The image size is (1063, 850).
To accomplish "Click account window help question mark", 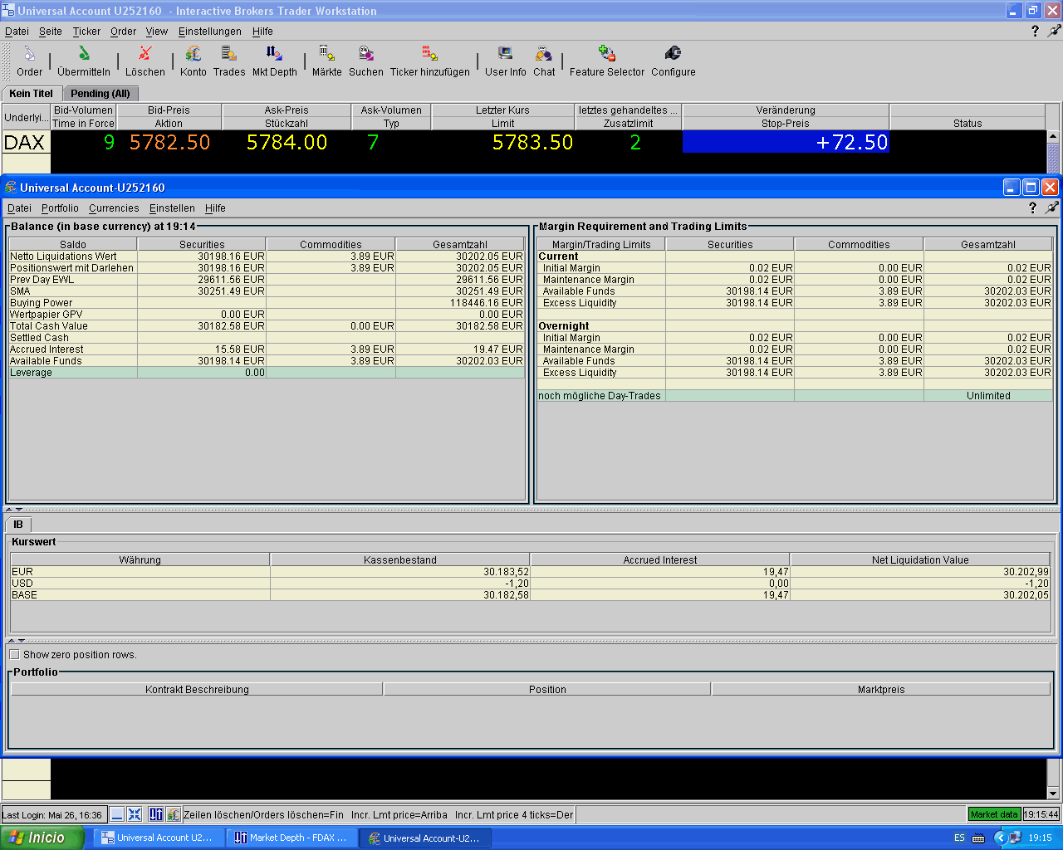I will 1032,208.
